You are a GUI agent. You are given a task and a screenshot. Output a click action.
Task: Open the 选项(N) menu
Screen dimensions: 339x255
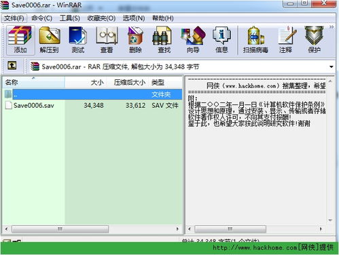[x=134, y=18]
